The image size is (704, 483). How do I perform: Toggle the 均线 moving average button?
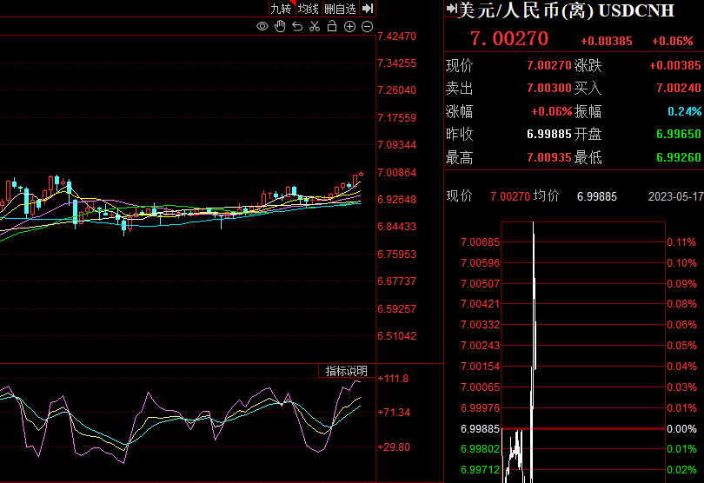coord(308,9)
